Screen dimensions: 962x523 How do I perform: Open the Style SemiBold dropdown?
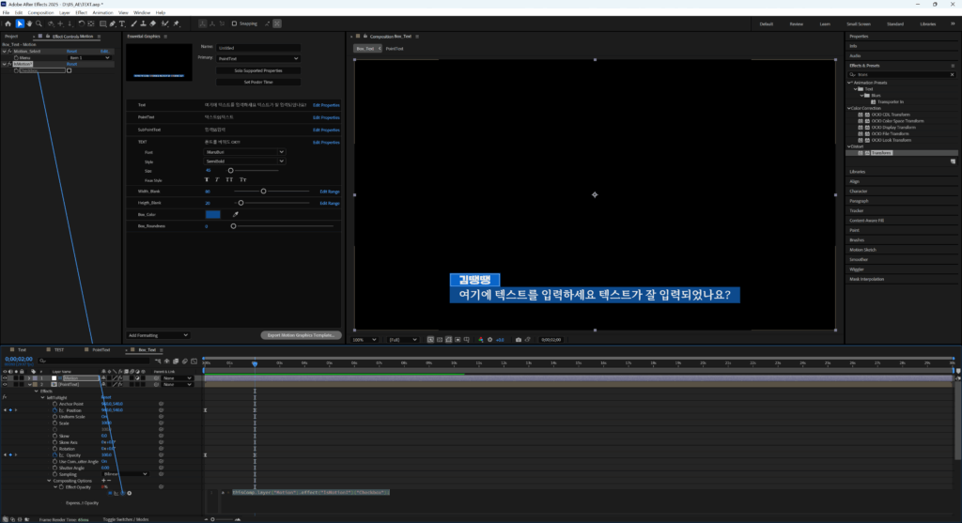[x=244, y=162]
